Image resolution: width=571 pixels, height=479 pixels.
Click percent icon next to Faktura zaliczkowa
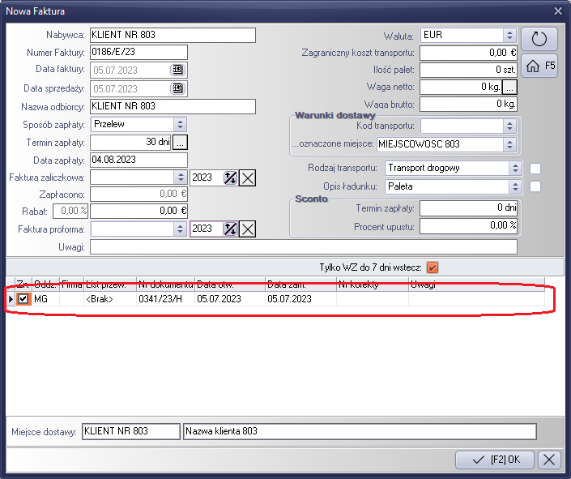point(230,177)
